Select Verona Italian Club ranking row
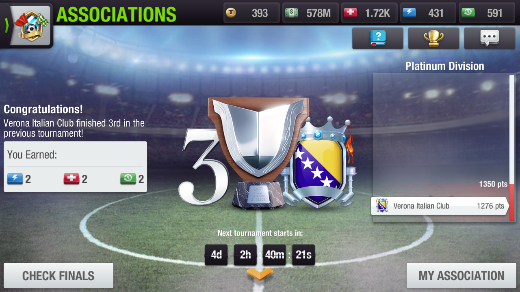This screenshot has width=520, height=292. pos(440,206)
